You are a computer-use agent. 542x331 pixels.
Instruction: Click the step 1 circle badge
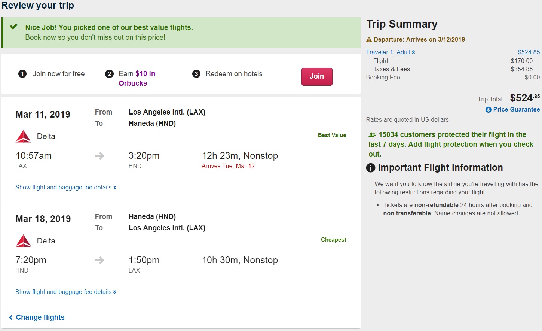[x=22, y=74]
